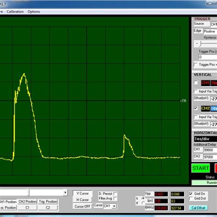Adjust the Hysteresis slider handle
The image size is (217, 217).
coord(201,44)
